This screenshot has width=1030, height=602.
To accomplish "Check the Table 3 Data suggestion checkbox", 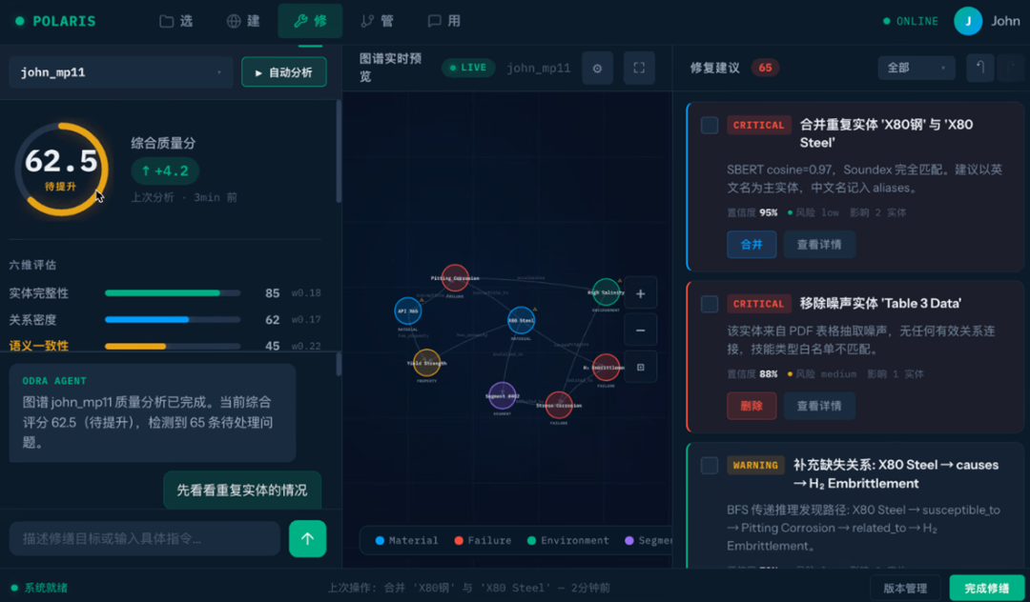I will pos(710,304).
